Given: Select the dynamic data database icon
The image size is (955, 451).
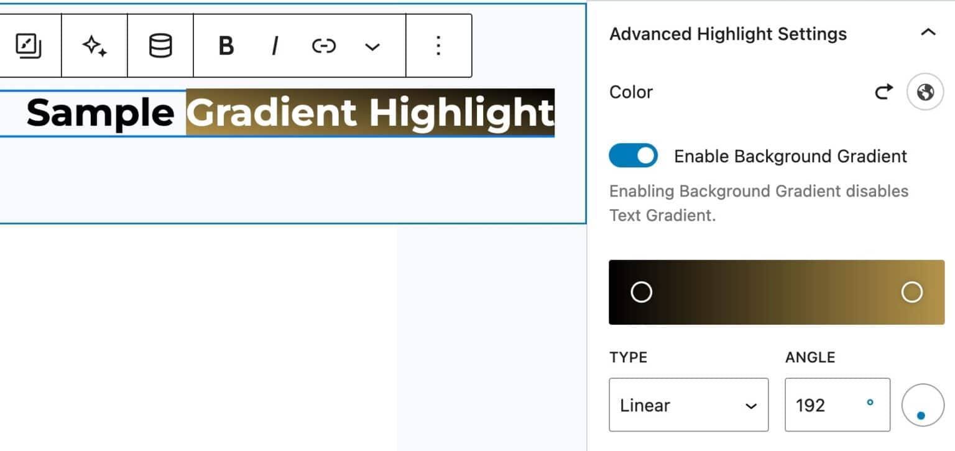Looking at the screenshot, I should (x=160, y=45).
